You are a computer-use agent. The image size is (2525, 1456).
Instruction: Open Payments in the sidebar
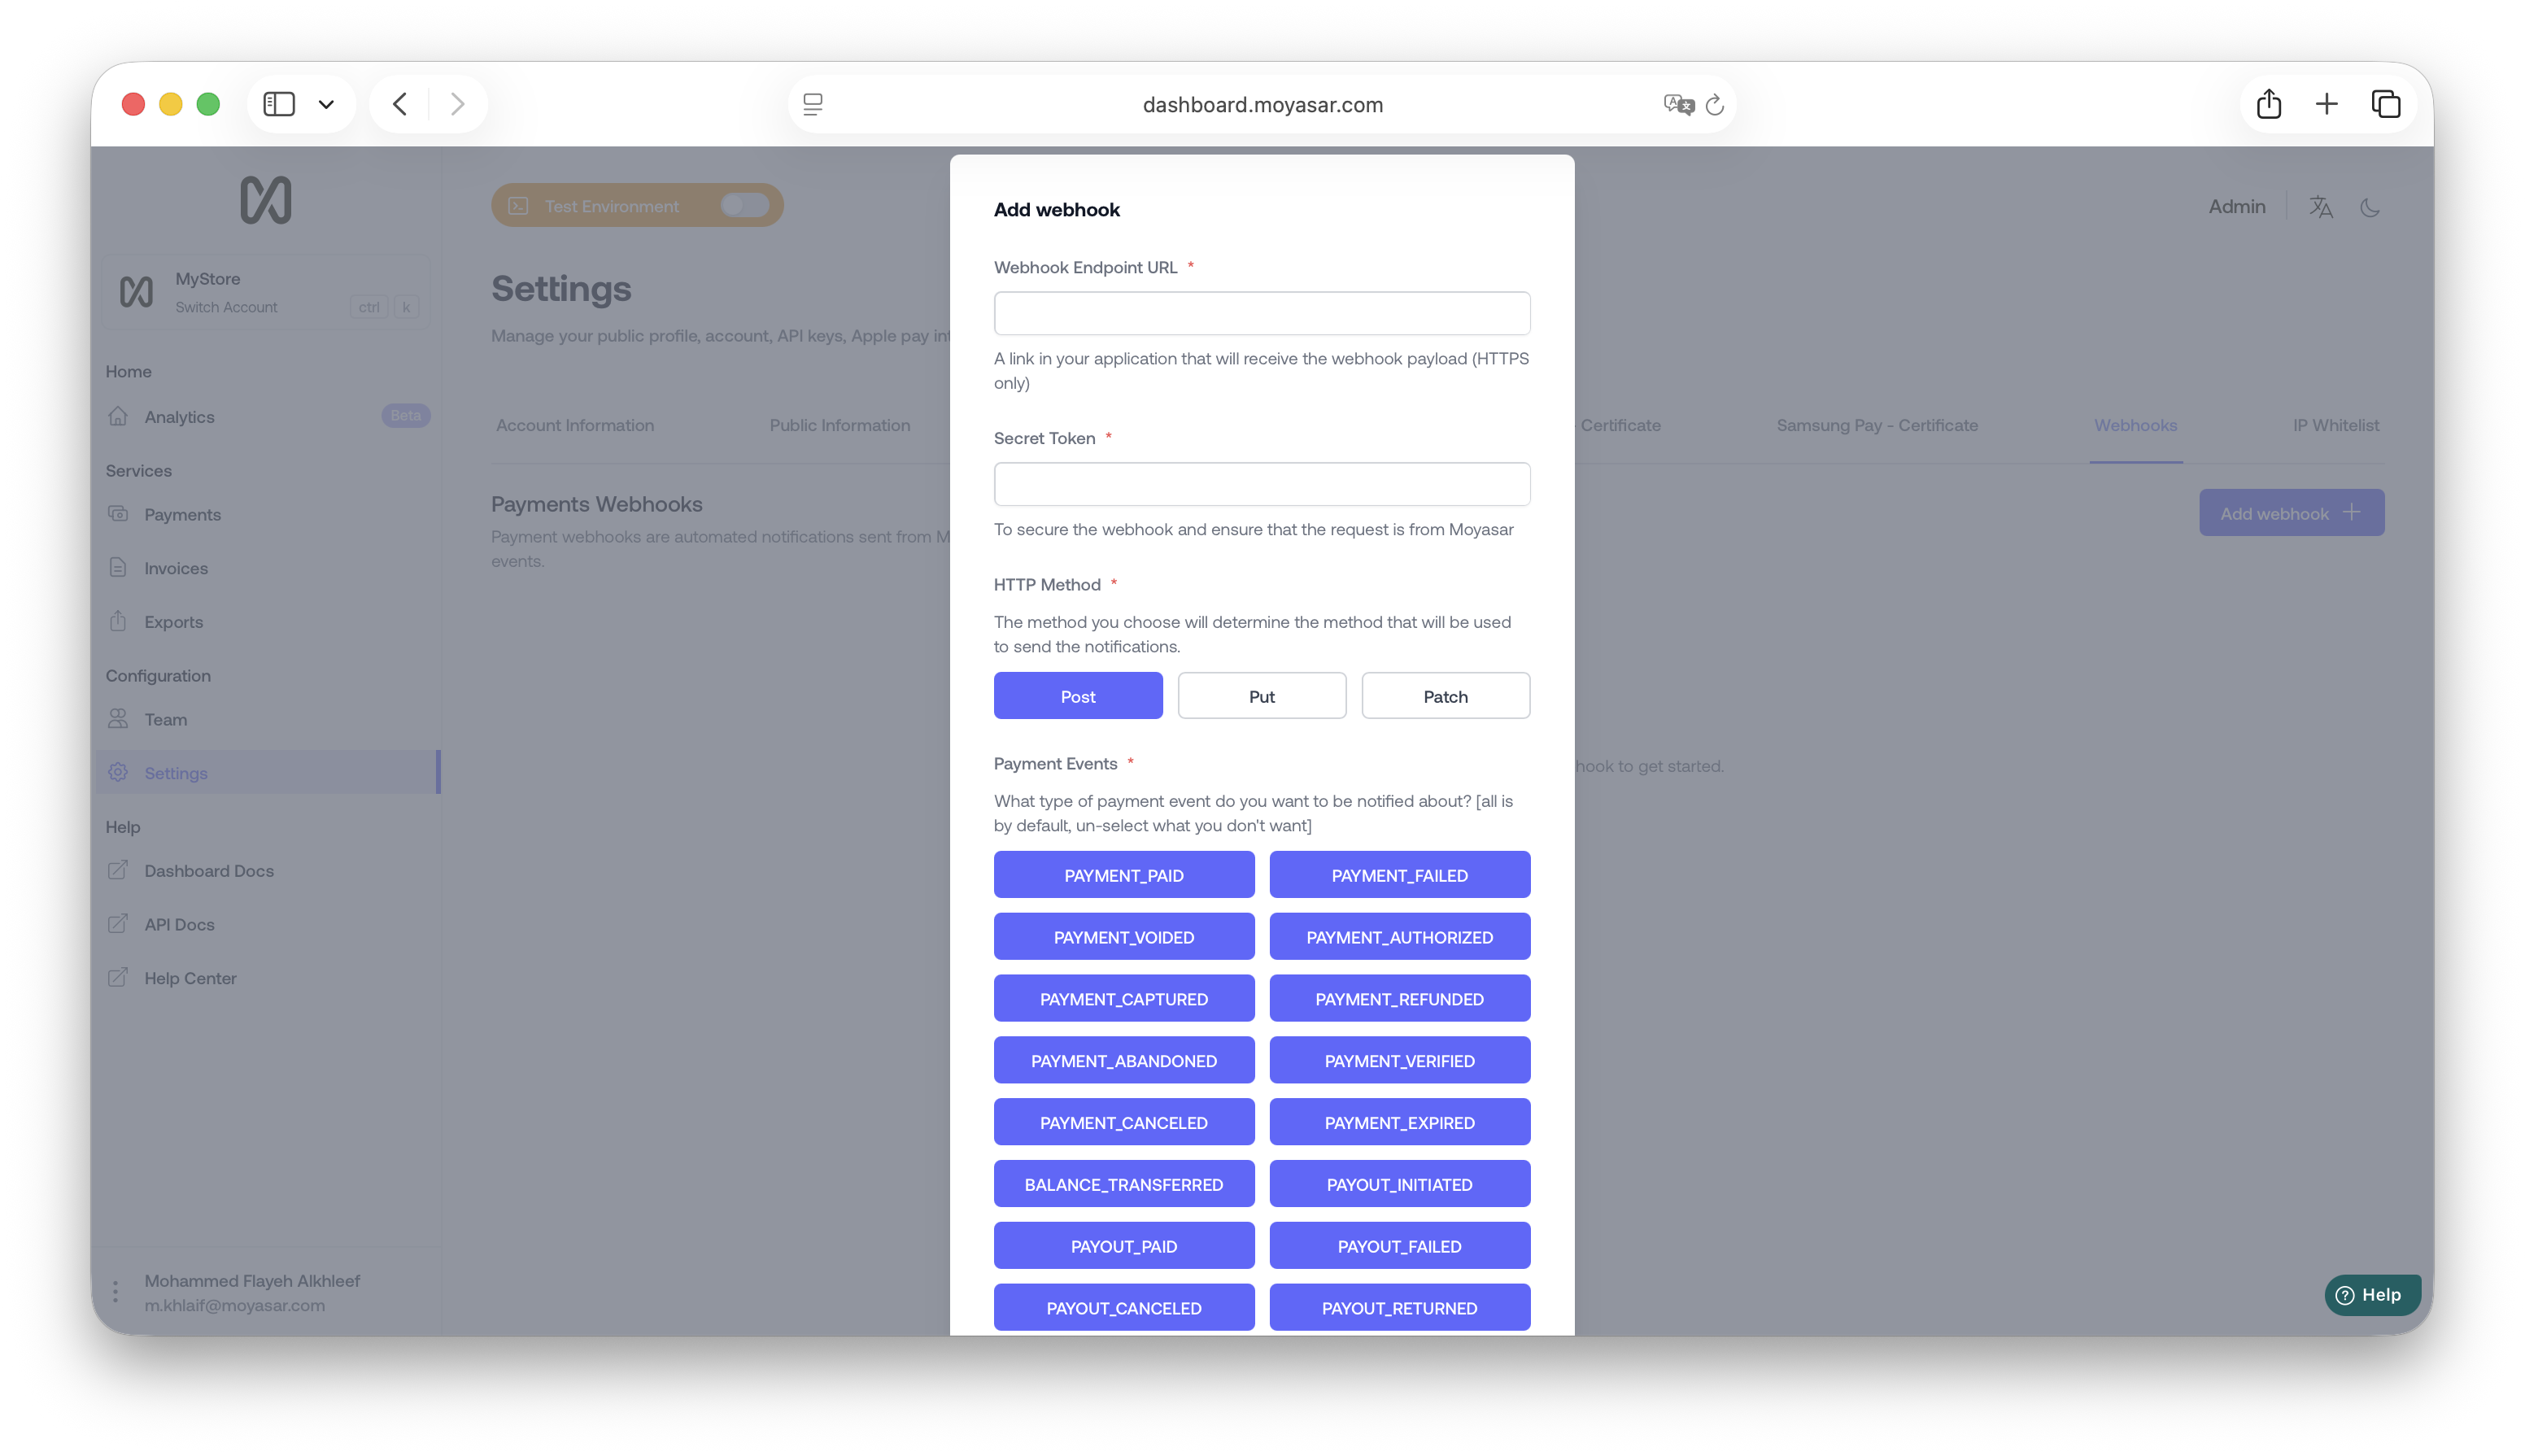[x=182, y=515]
